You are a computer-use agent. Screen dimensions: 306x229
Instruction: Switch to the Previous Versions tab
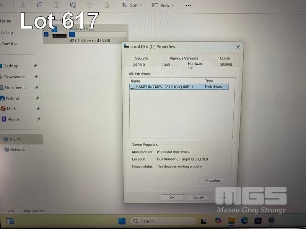coord(184,58)
